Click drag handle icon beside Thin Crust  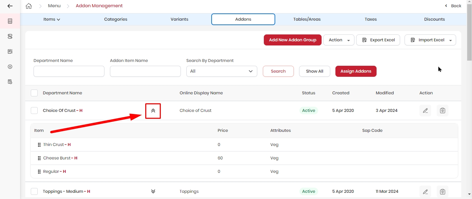39,145
